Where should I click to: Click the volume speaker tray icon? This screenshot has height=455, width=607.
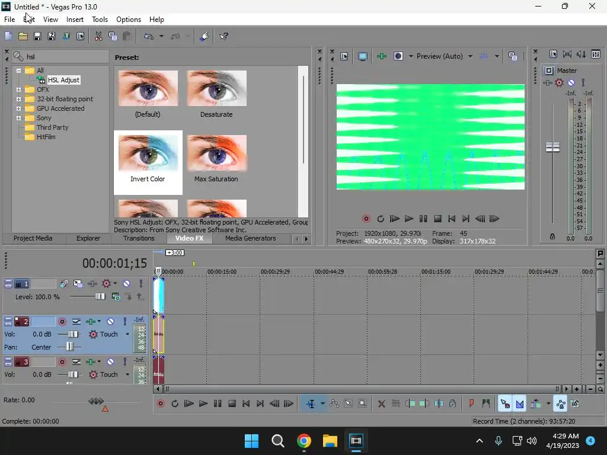[x=532, y=441]
